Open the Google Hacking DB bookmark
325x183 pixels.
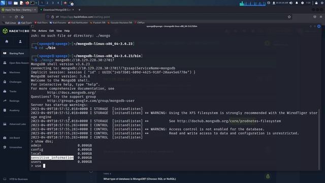120,23
